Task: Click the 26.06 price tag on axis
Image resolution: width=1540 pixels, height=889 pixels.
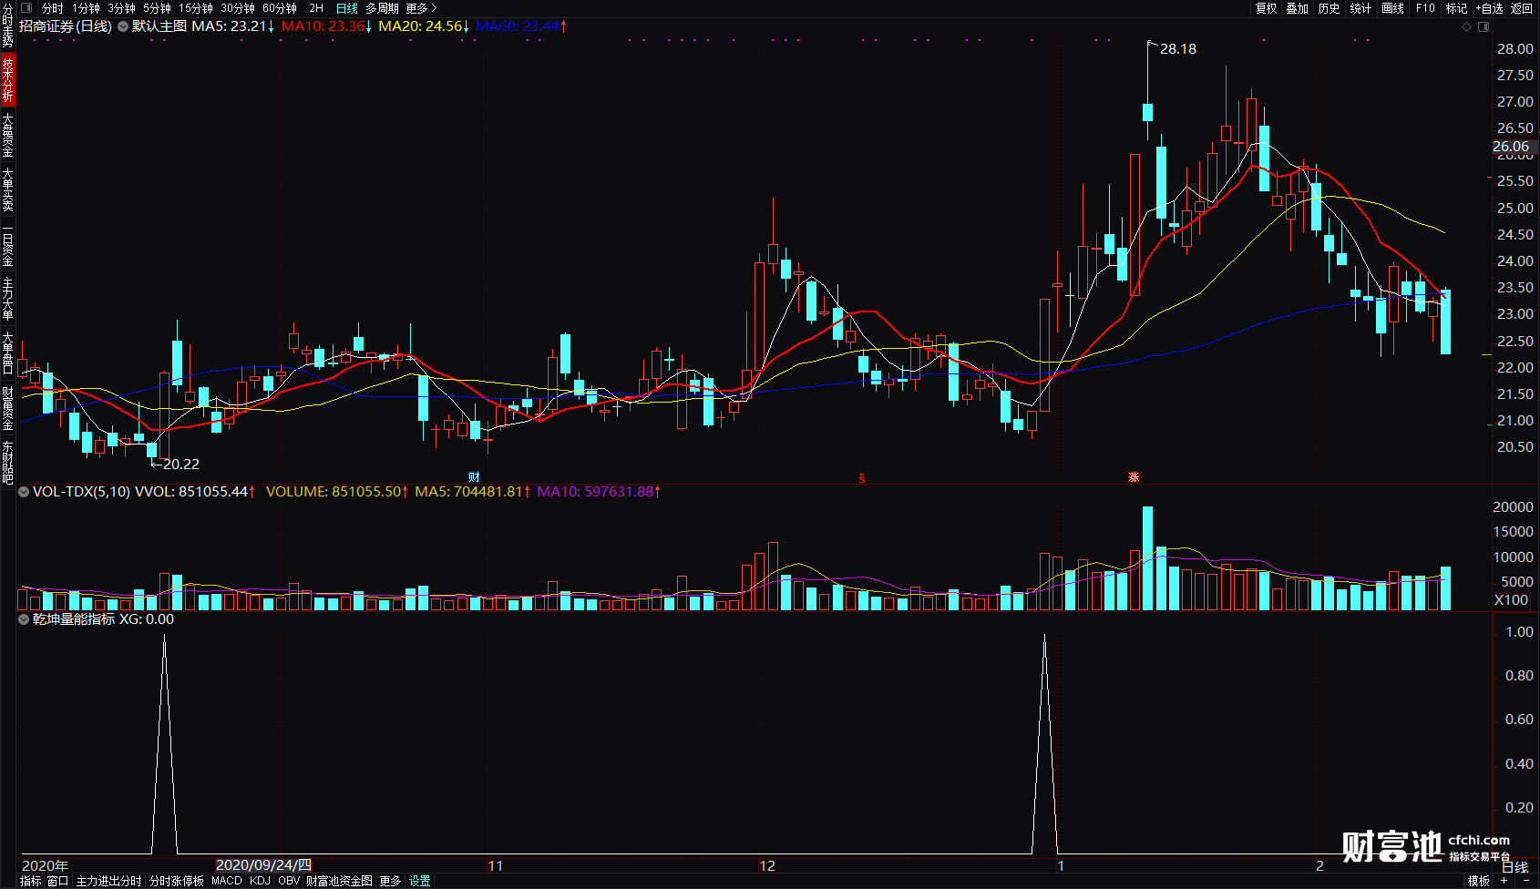Action: click(1511, 147)
